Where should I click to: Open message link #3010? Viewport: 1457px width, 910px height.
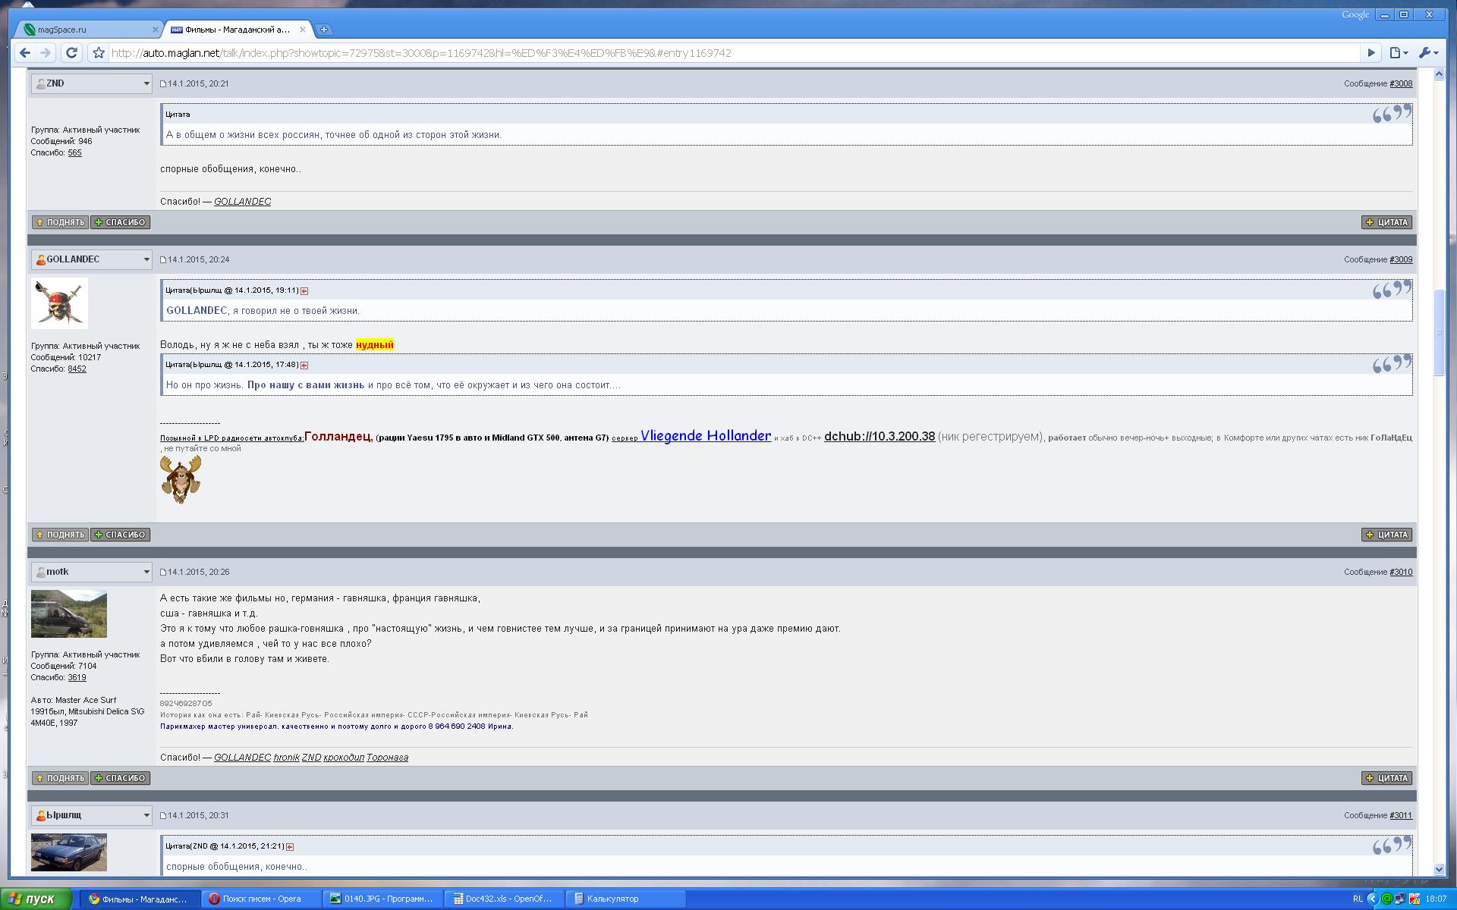1401,572
